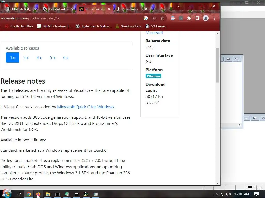Open the striped flag extension icon
265x198 pixels.
click(173, 18)
